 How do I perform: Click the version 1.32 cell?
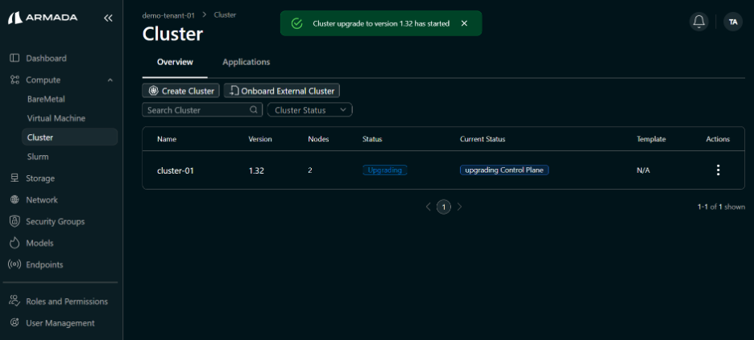pos(256,170)
